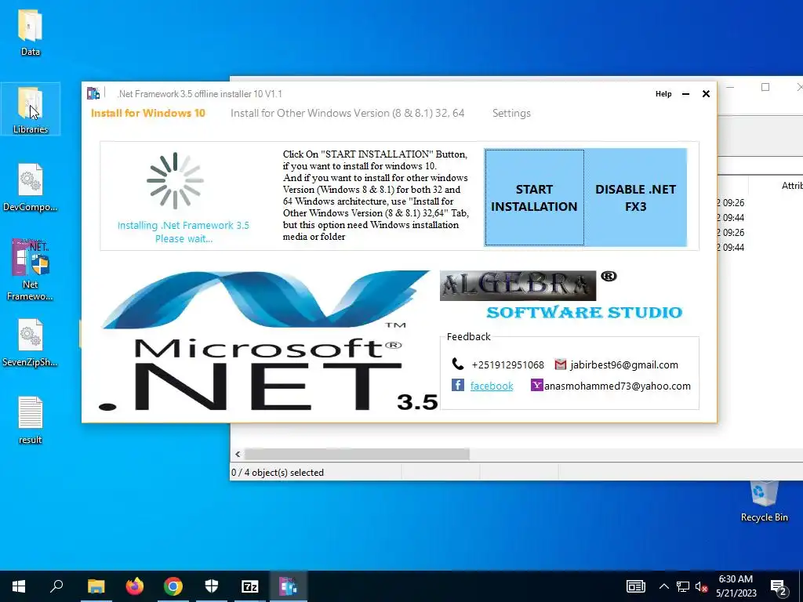
Task: Click '0 / 4 object(s) selected' status text
Action: [x=278, y=473]
